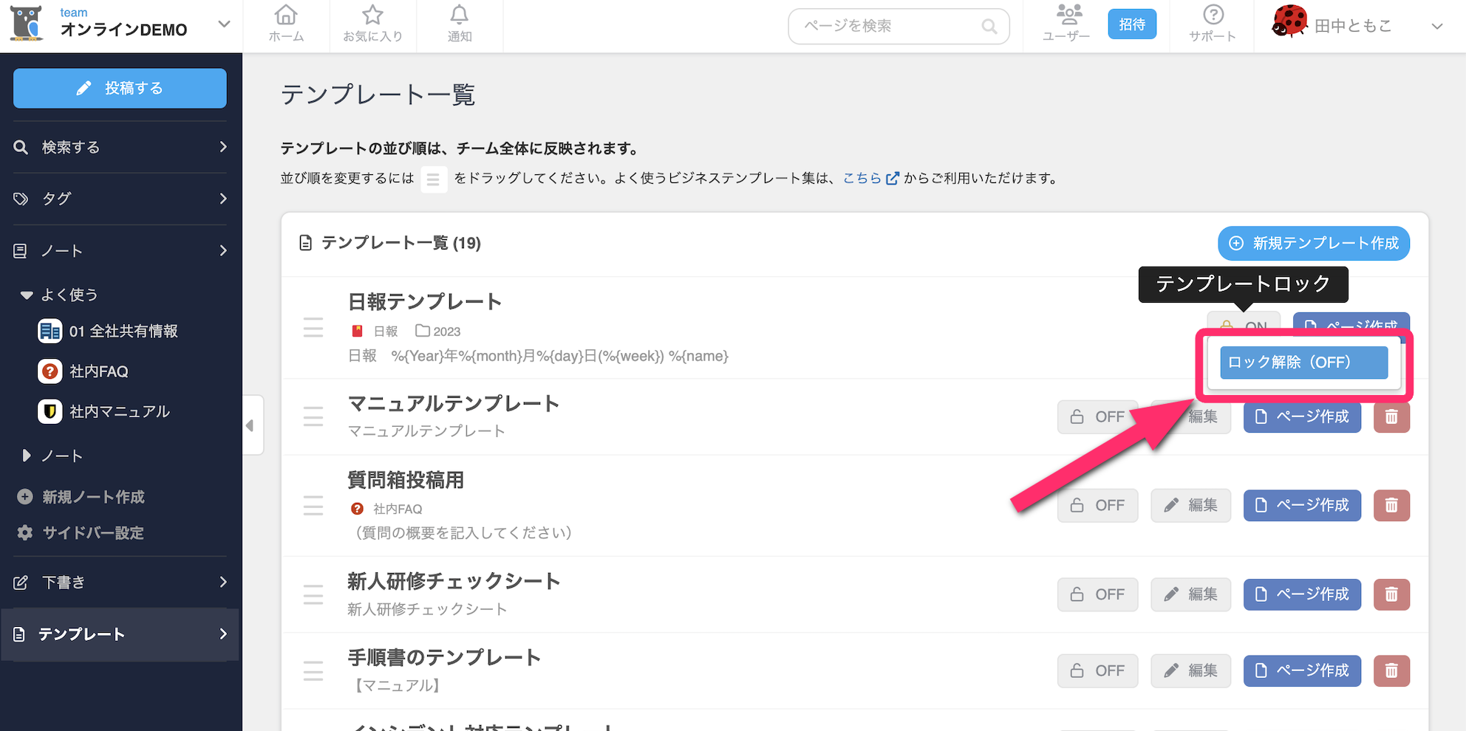1466x731 pixels.
Task: Select ロック解除（OFF） from the popup
Action: click(1303, 363)
